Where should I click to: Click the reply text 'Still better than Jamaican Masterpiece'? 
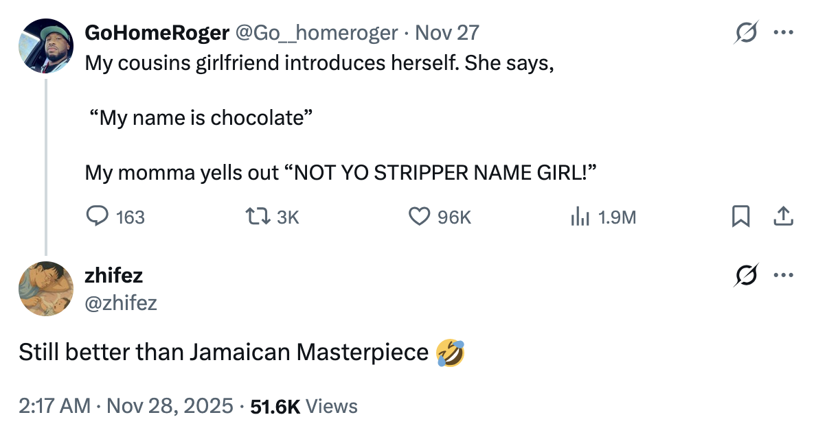pos(224,353)
